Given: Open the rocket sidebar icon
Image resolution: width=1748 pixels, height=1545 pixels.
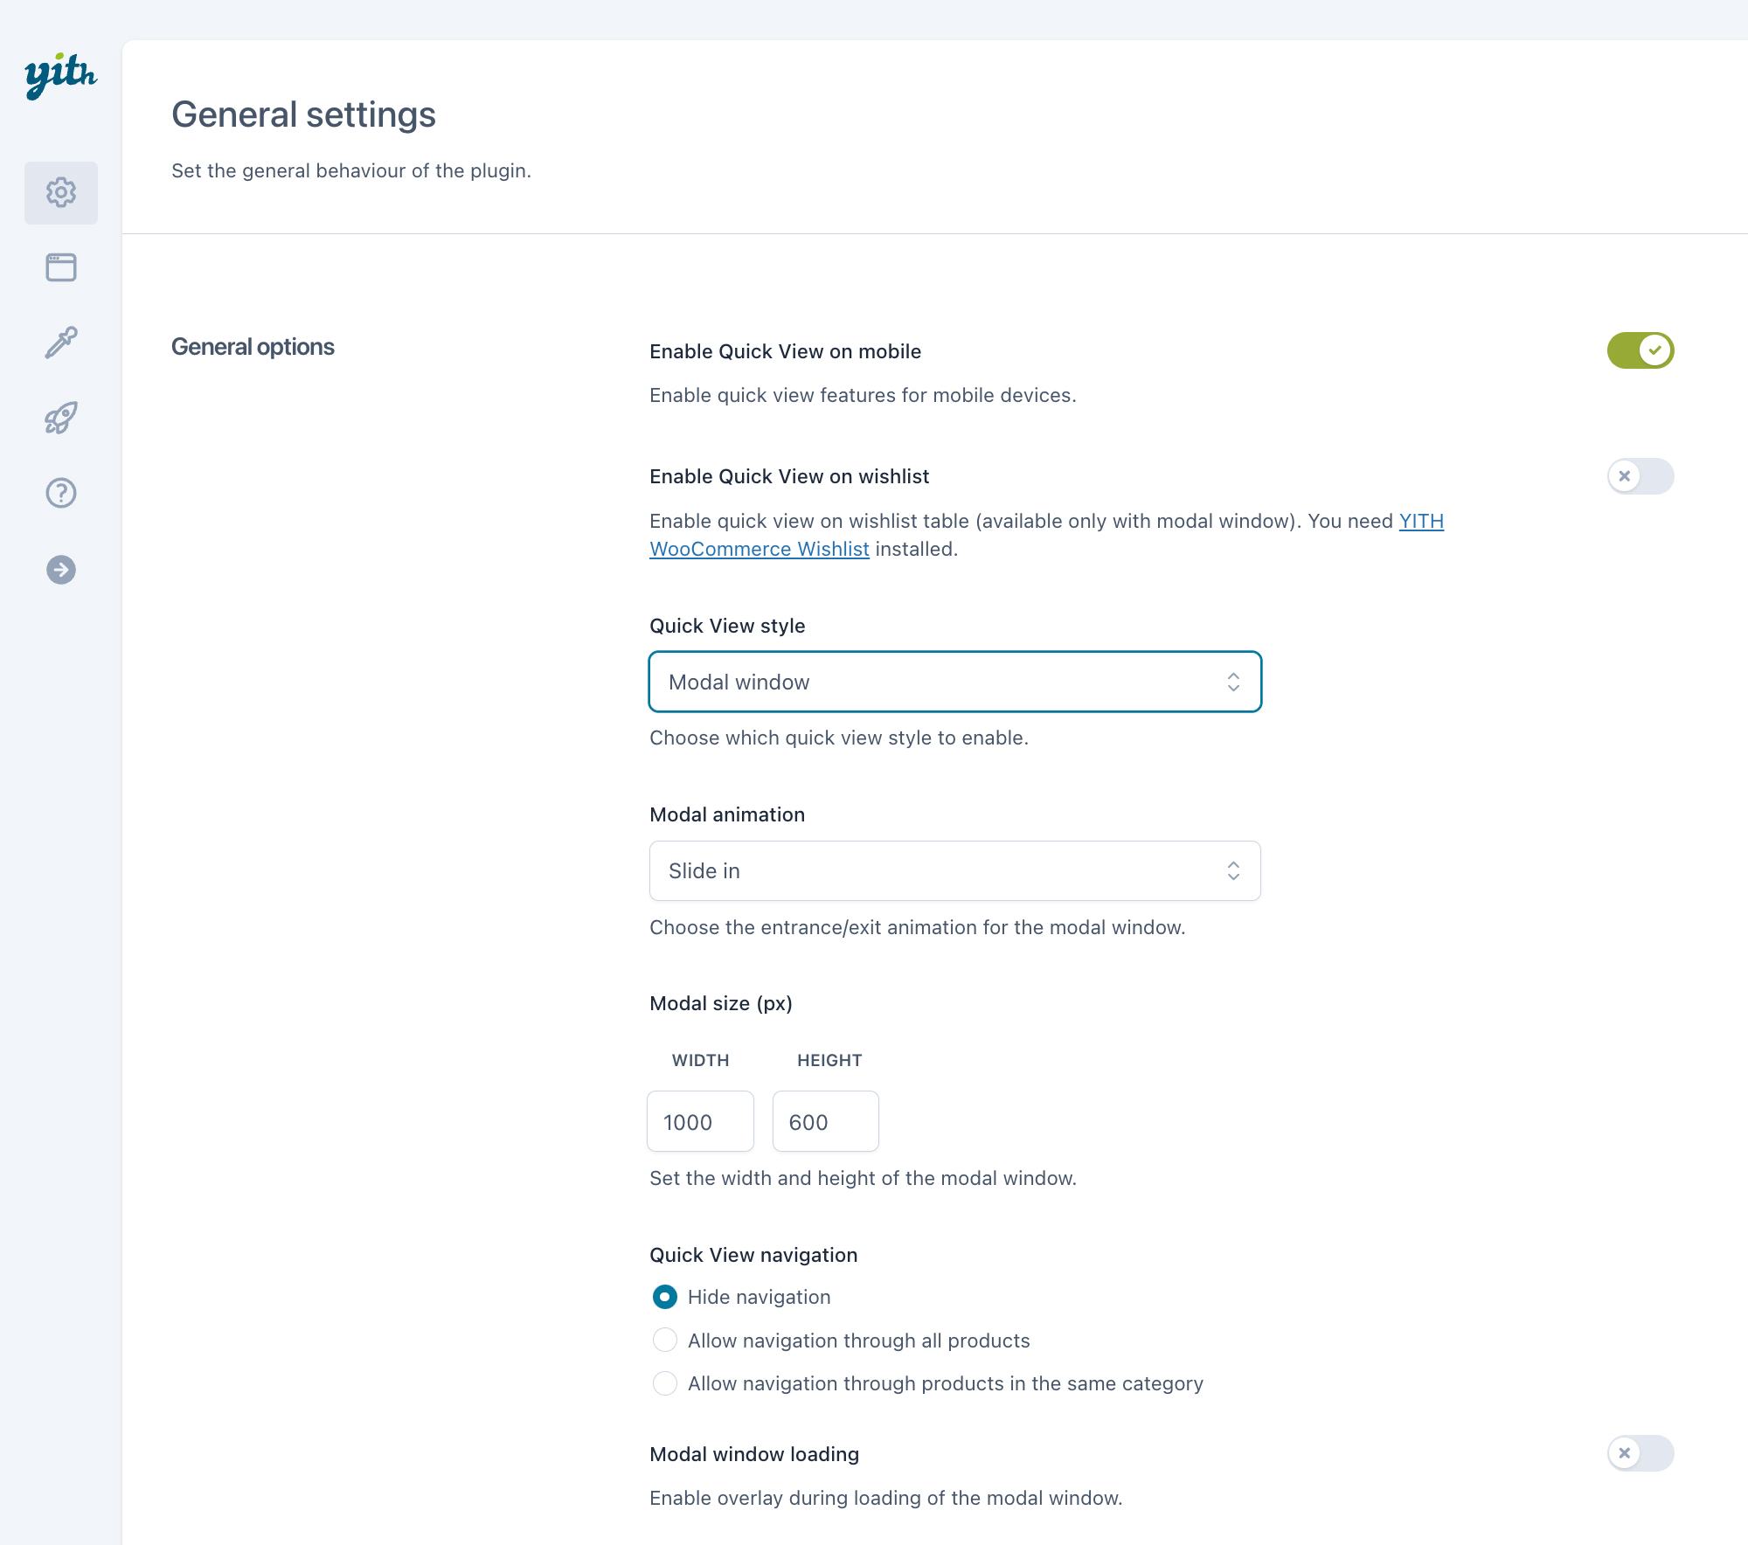Looking at the screenshot, I should point(61,418).
